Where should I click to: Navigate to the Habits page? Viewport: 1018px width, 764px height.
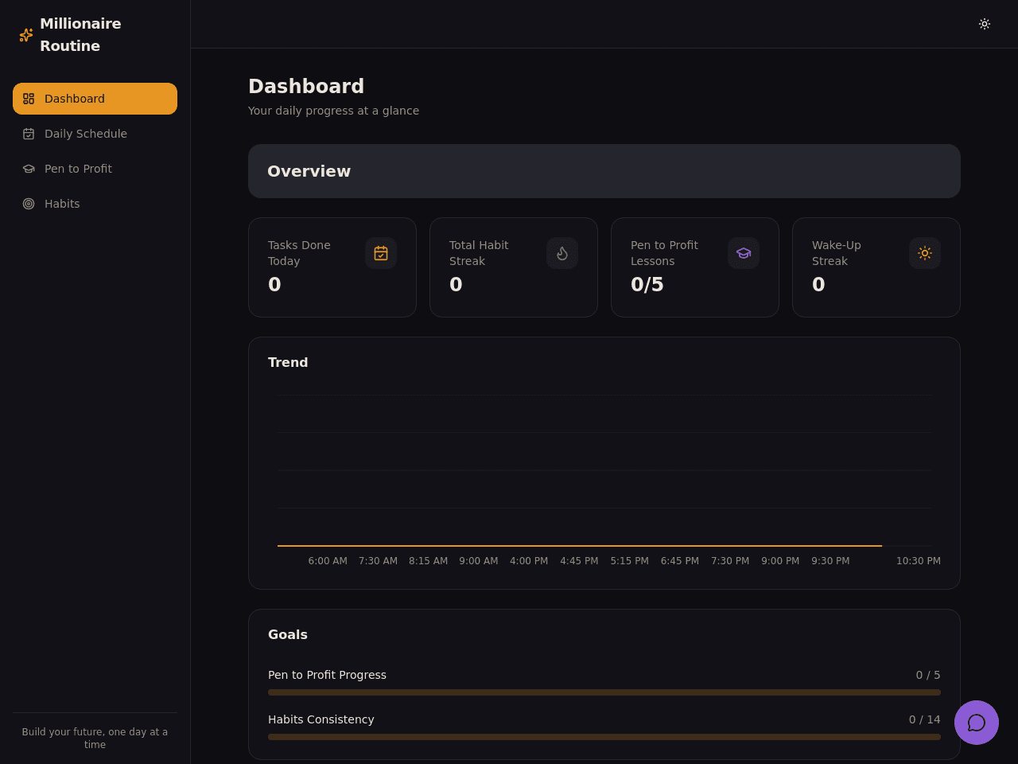pos(95,204)
